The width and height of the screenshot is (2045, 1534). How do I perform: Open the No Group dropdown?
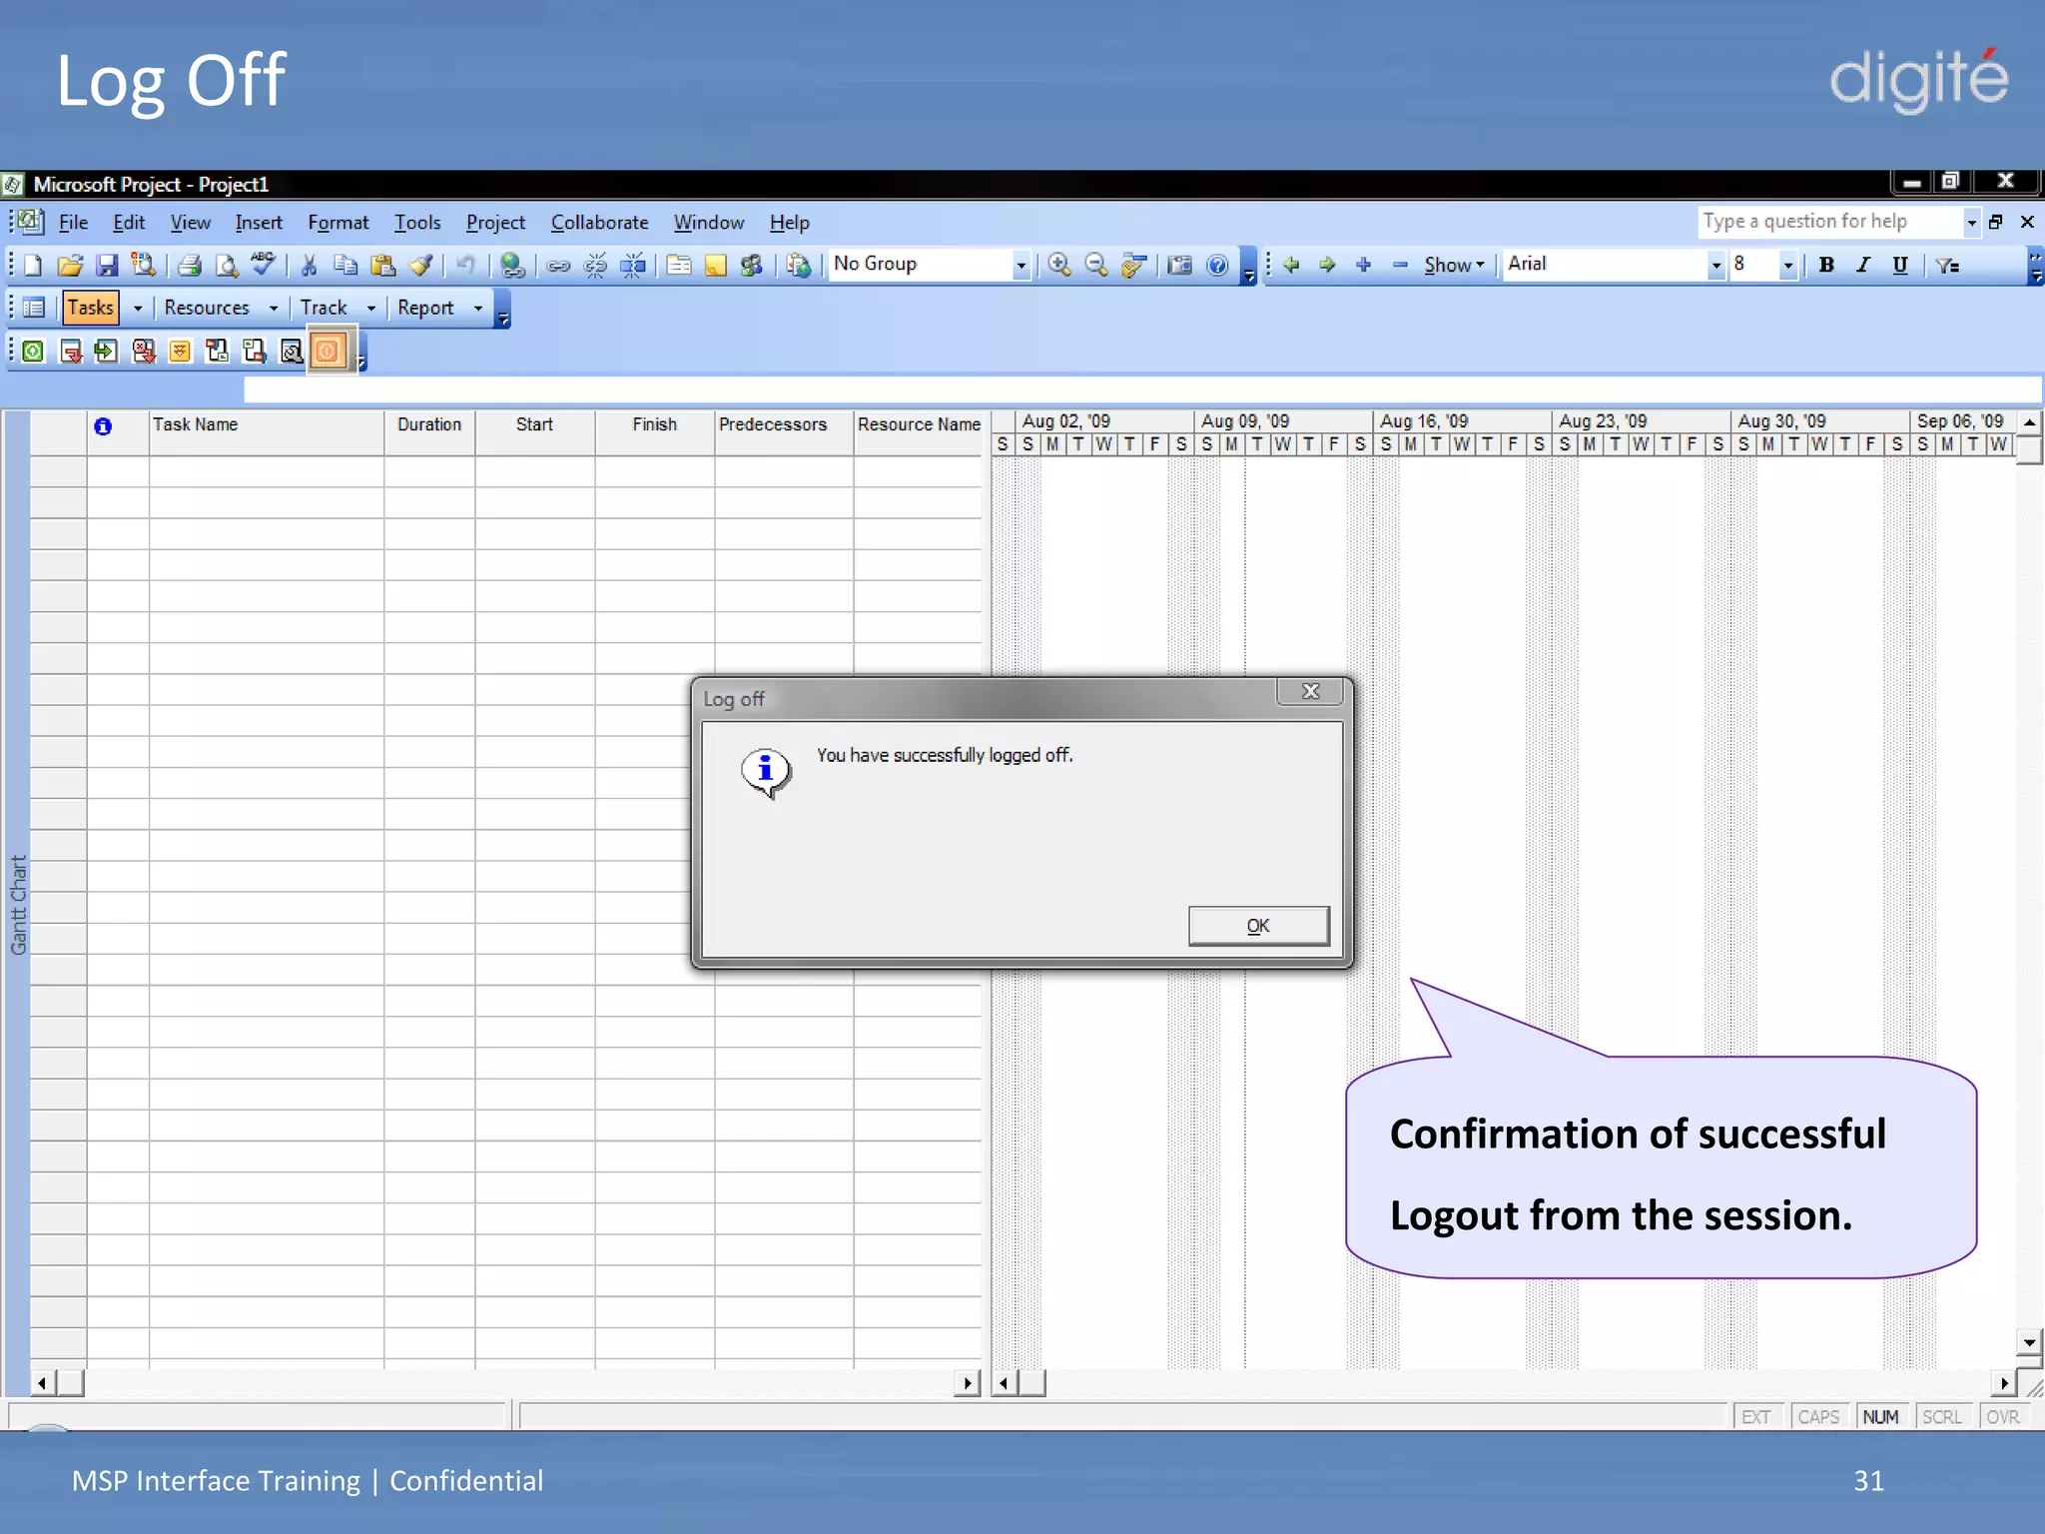1021,266
